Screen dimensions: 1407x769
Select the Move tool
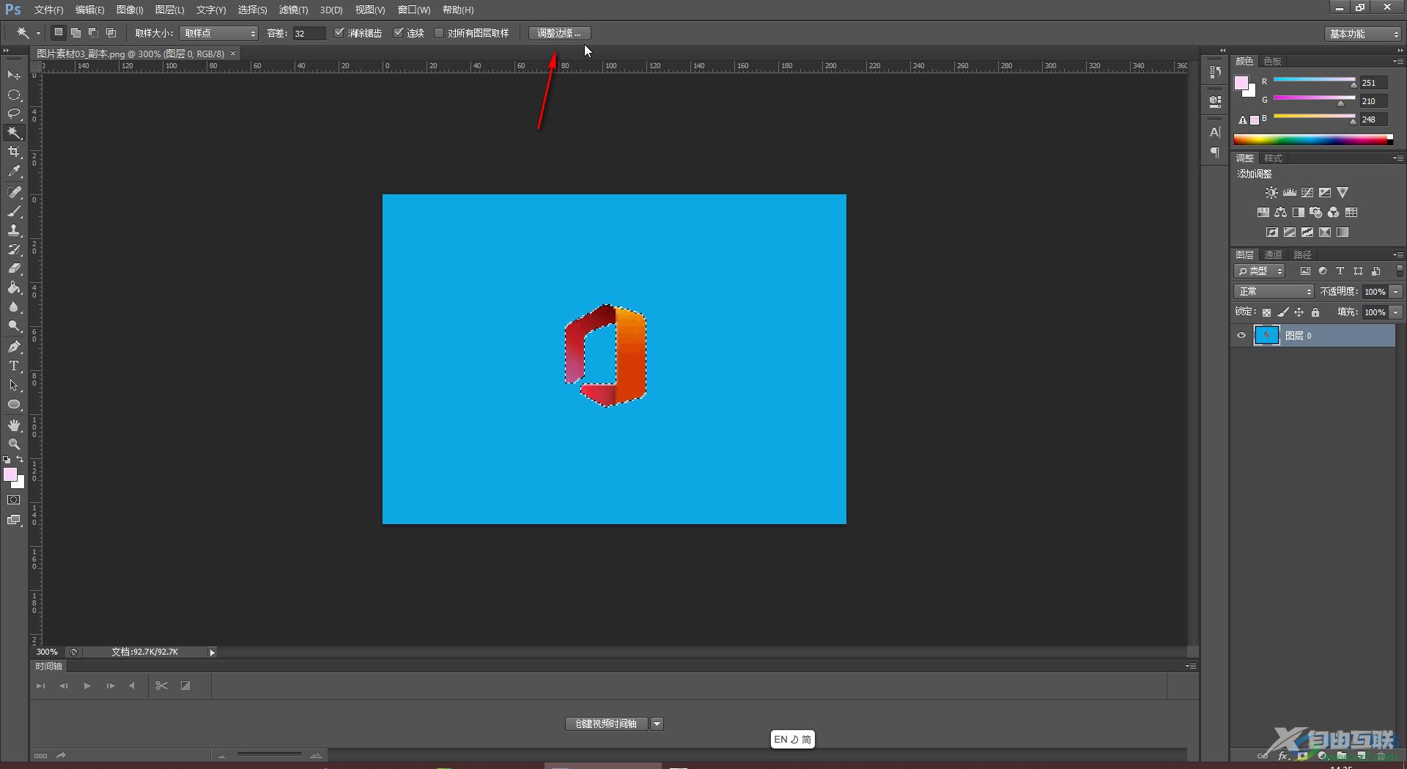pos(14,76)
